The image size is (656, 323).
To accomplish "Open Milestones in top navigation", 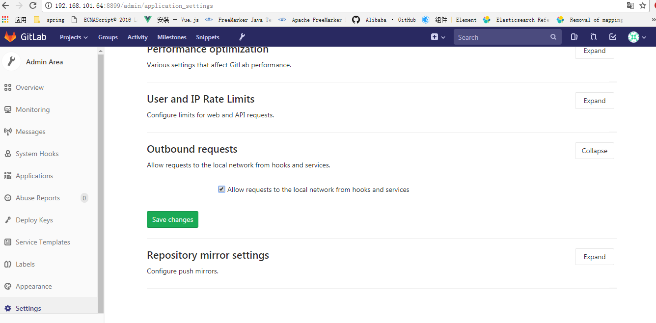I will 172,37.
